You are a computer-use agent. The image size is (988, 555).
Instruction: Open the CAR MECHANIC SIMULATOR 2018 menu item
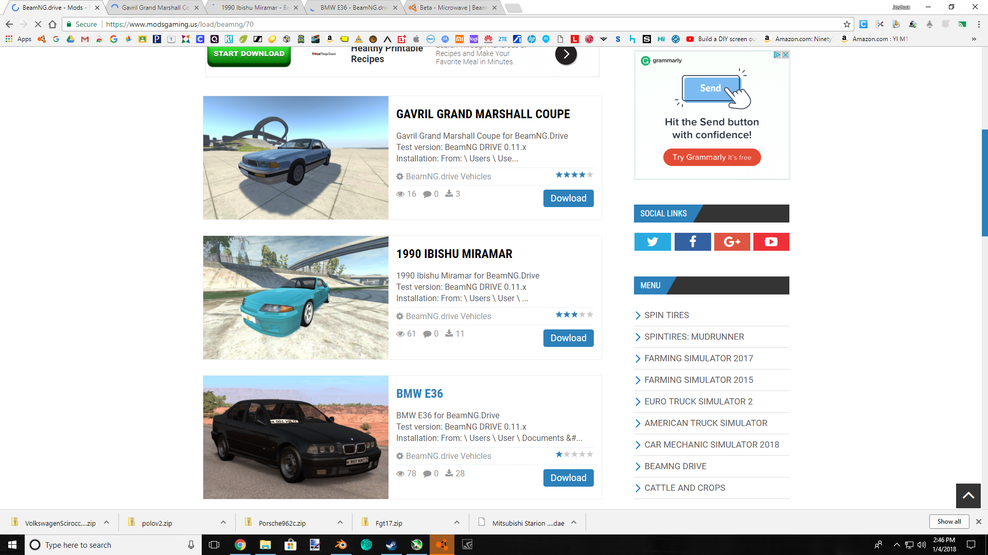712,445
